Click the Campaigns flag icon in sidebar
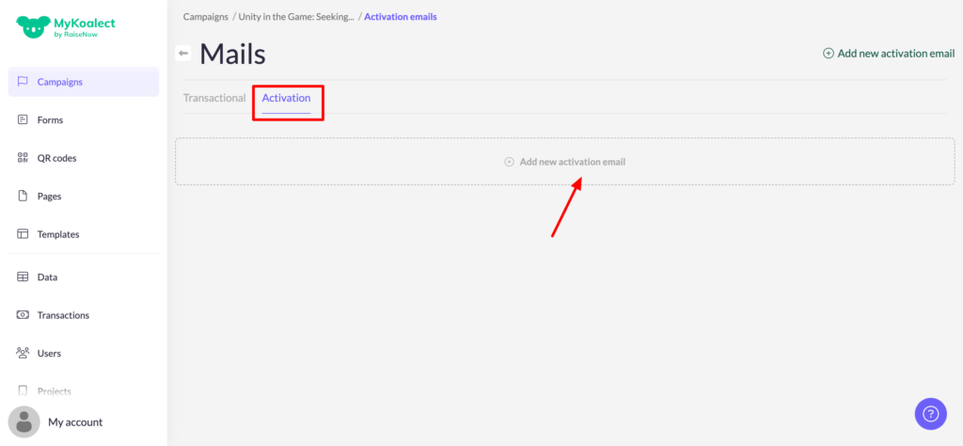 pos(23,82)
